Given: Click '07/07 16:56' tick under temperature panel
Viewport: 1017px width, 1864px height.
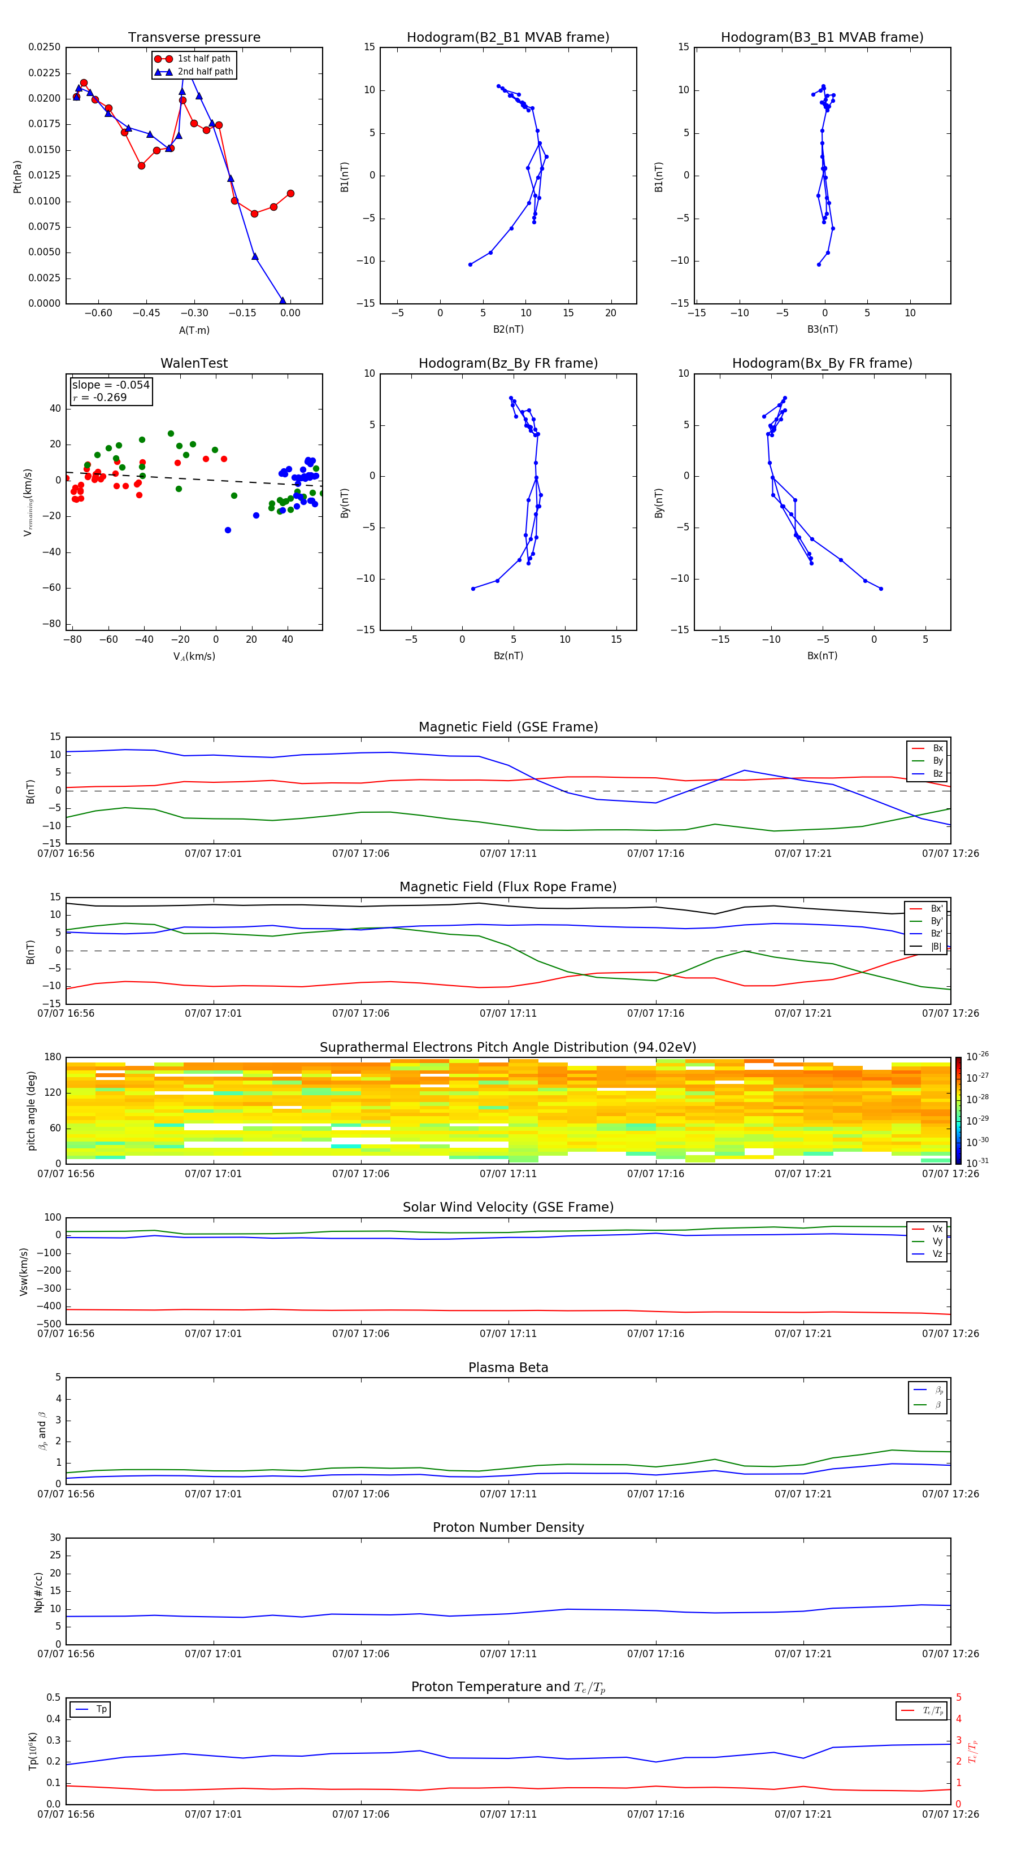Looking at the screenshot, I should (x=66, y=1814).
